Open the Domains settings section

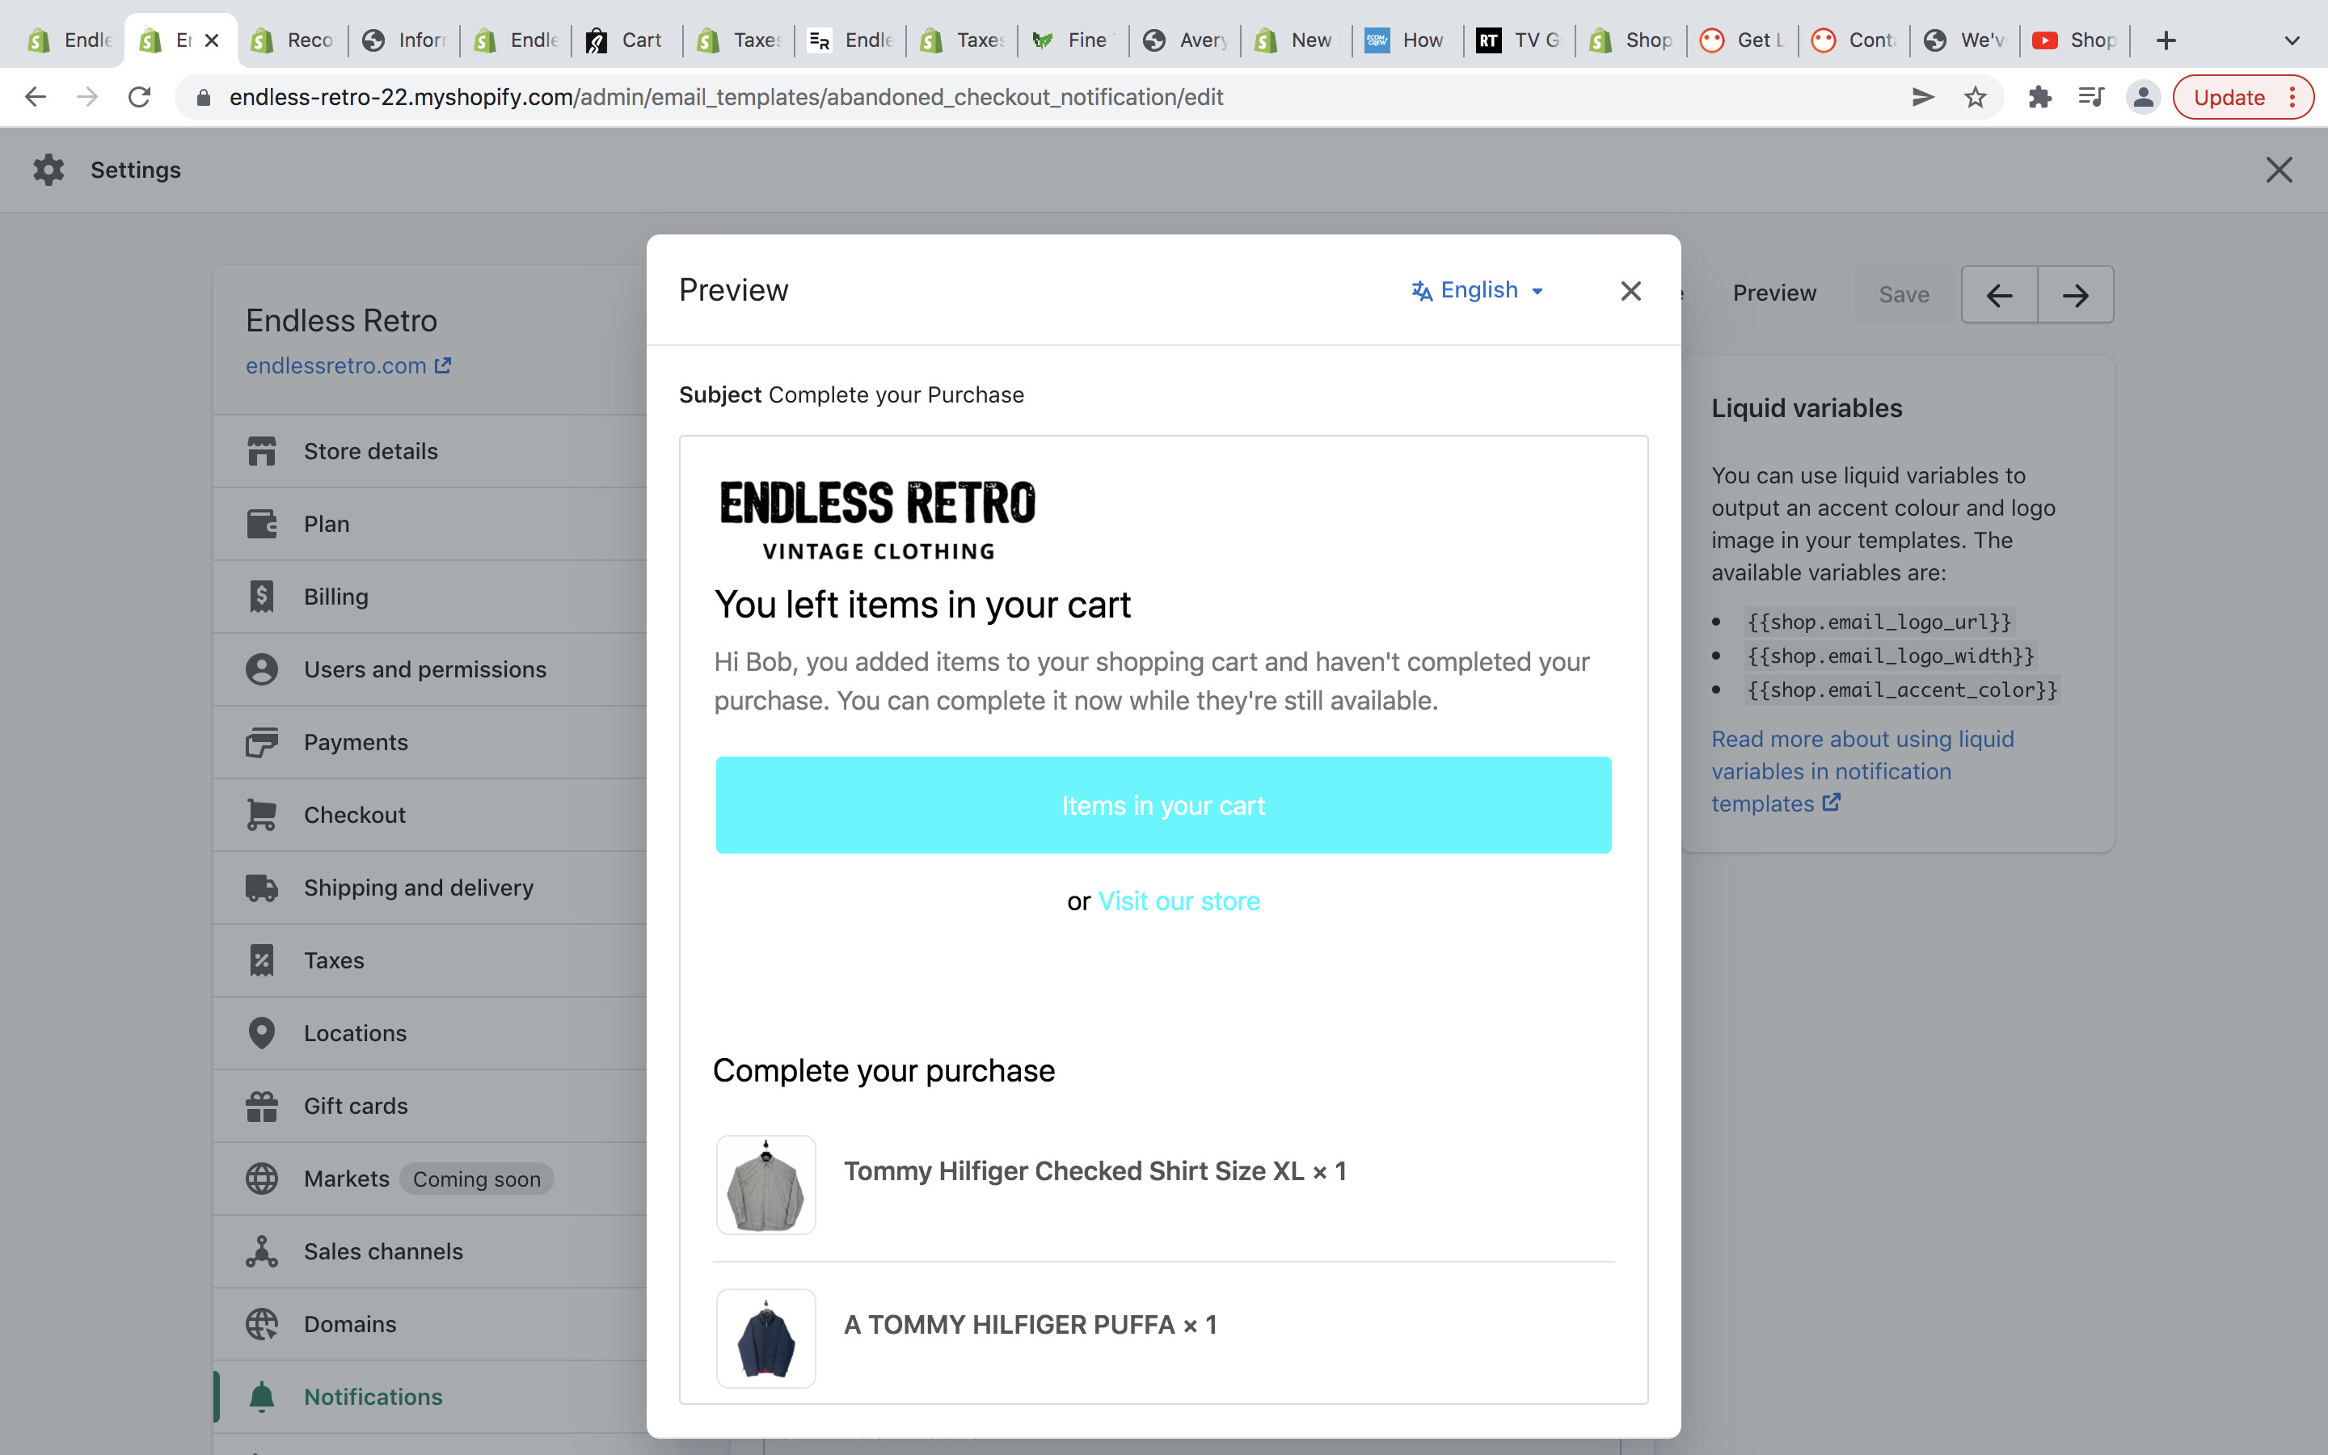tap(429, 1324)
